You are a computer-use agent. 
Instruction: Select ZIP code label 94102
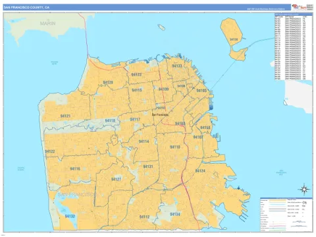click(x=161, y=108)
